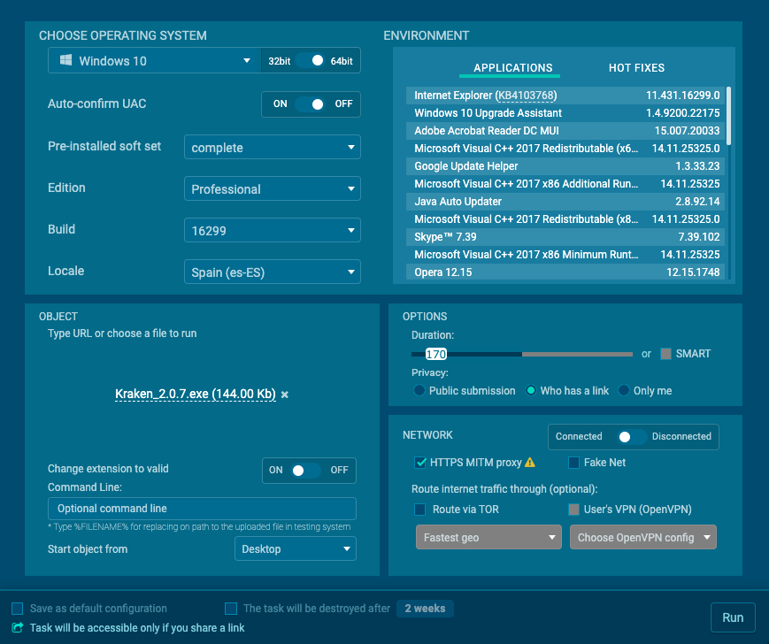Open Choose OpenVPN config dropdown

coord(643,537)
